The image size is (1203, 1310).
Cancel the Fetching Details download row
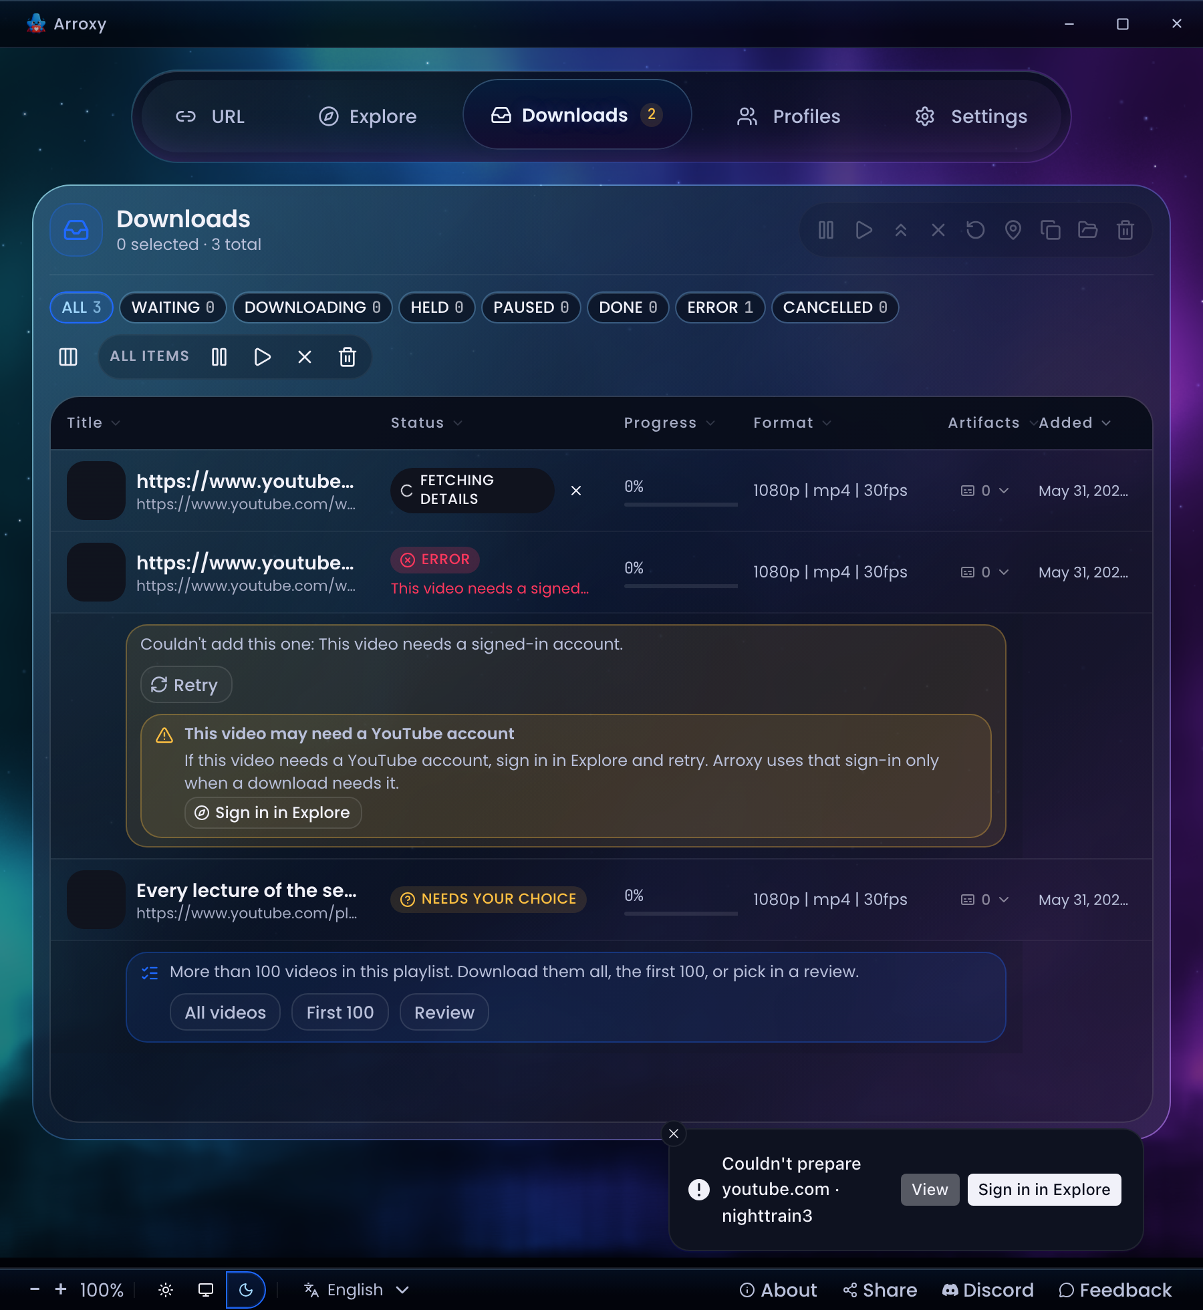(576, 491)
